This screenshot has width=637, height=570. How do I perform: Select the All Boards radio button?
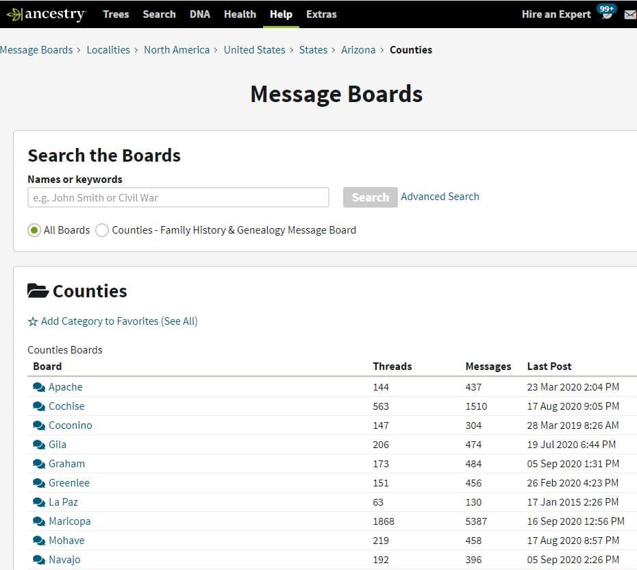pyautogui.click(x=34, y=230)
